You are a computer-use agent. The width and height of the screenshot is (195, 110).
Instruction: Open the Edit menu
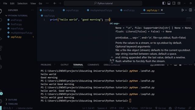pyautogui.click(x=12, y=3)
